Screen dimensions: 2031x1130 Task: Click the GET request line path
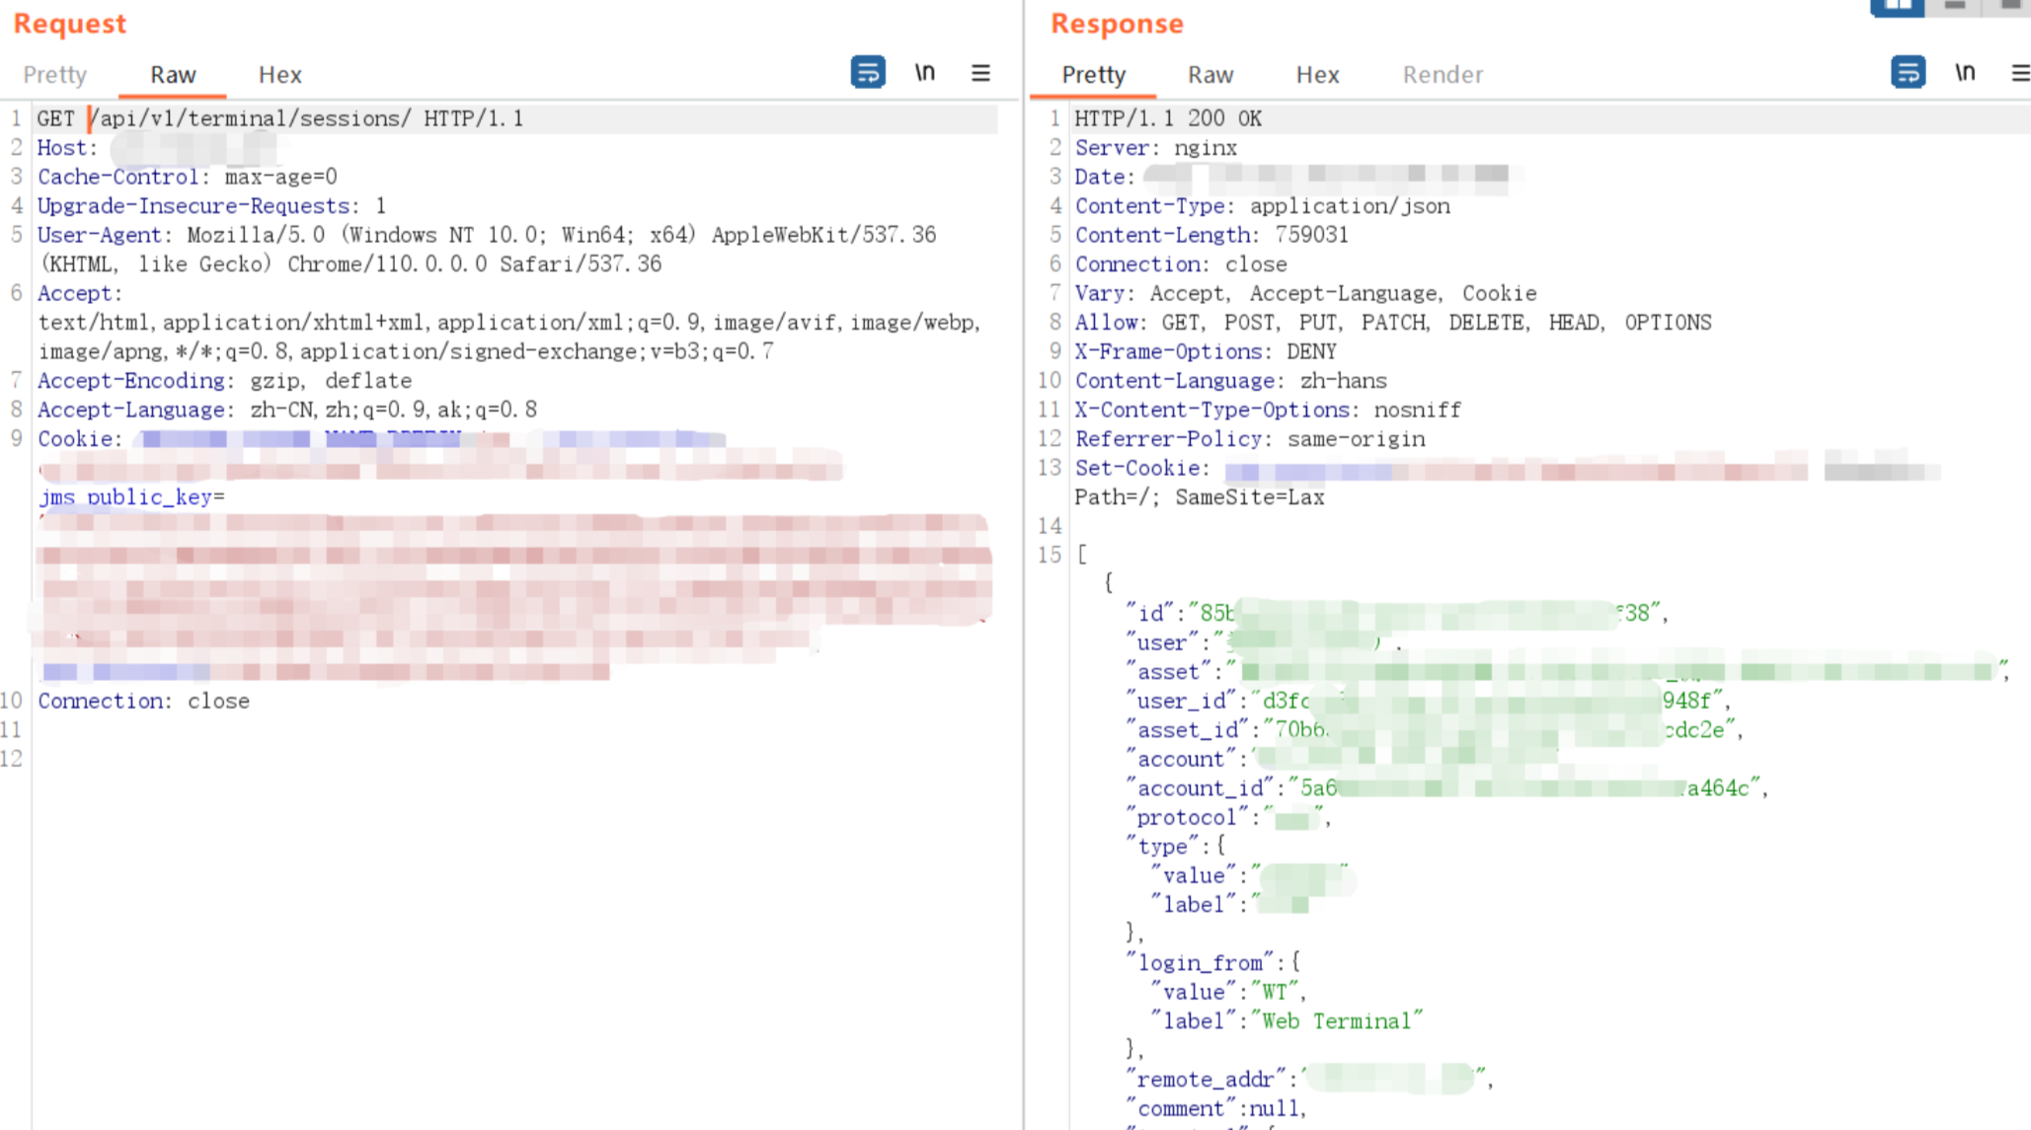click(x=252, y=118)
